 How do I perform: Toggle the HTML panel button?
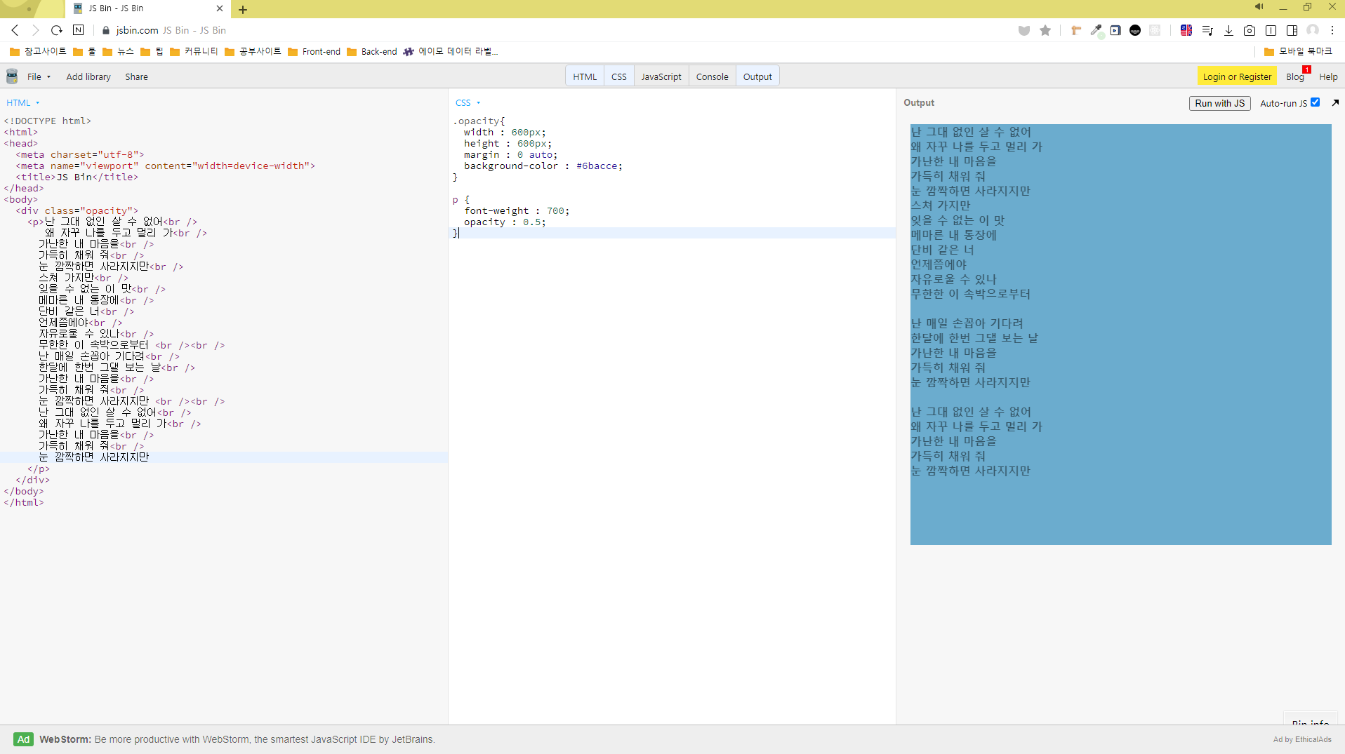tap(585, 76)
